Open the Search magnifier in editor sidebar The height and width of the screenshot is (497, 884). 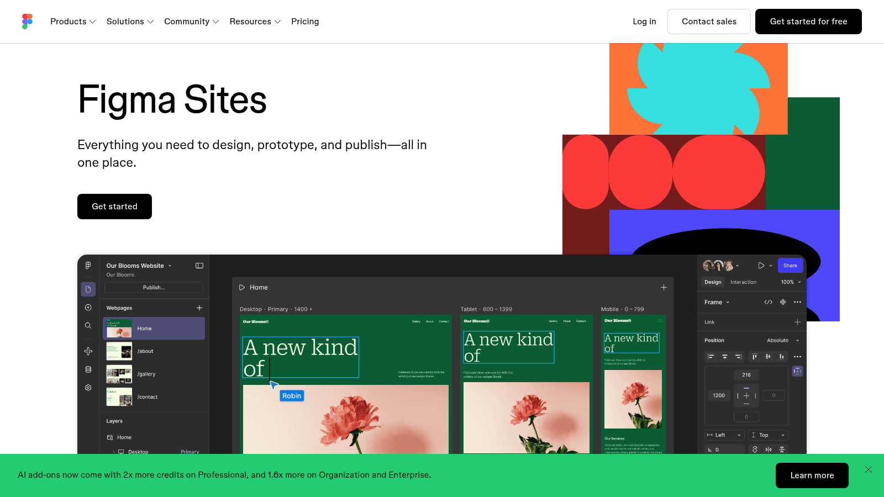88,326
